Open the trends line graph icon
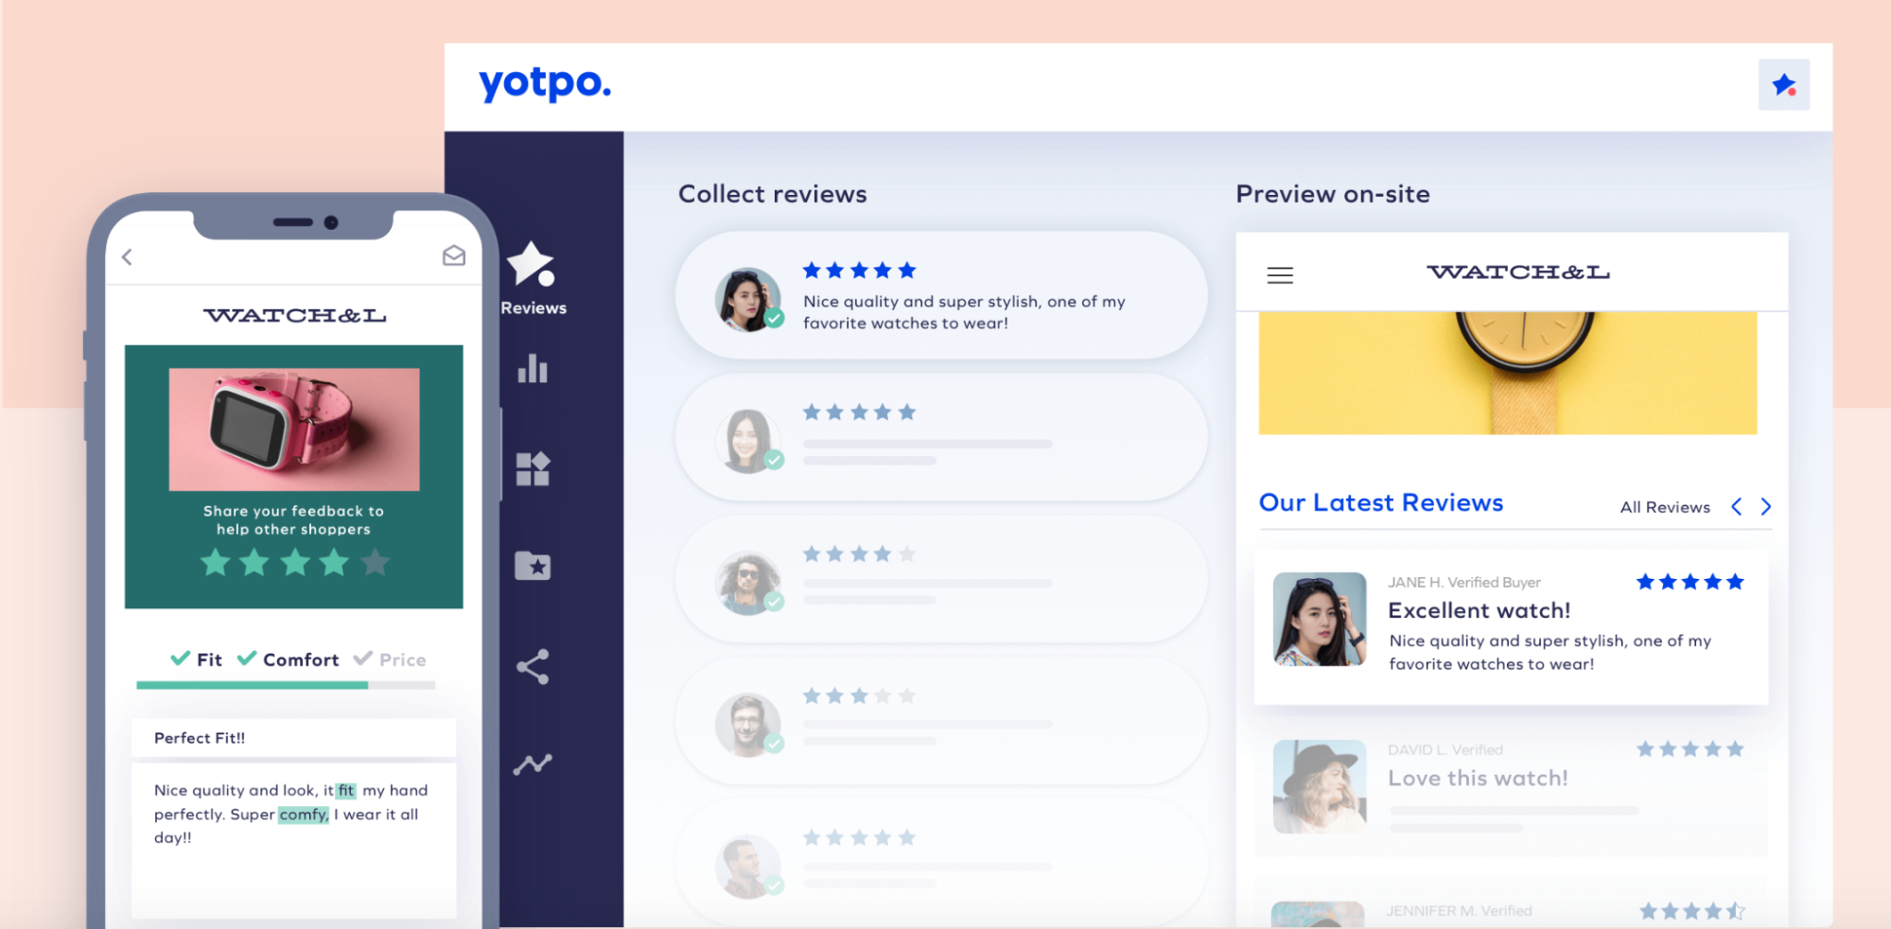1891x929 pixels. pos(533,762)
